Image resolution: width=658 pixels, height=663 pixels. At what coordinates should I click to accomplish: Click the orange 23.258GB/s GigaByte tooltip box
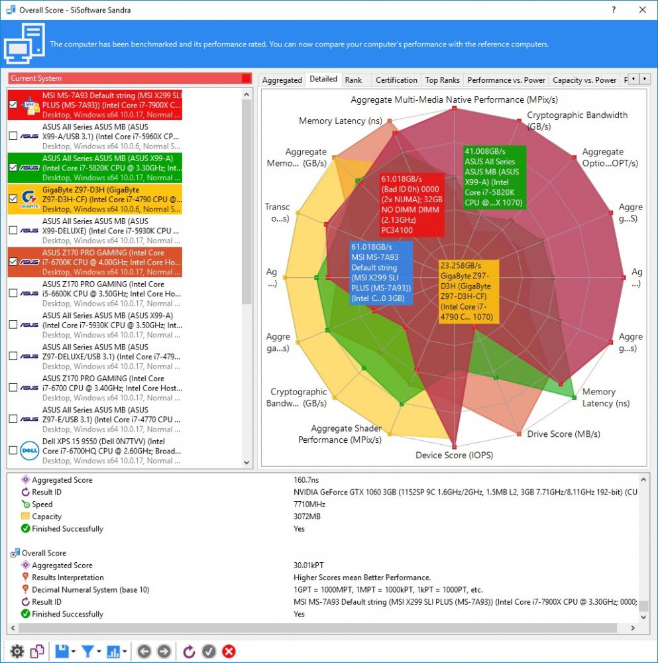[x=468, y=291]
